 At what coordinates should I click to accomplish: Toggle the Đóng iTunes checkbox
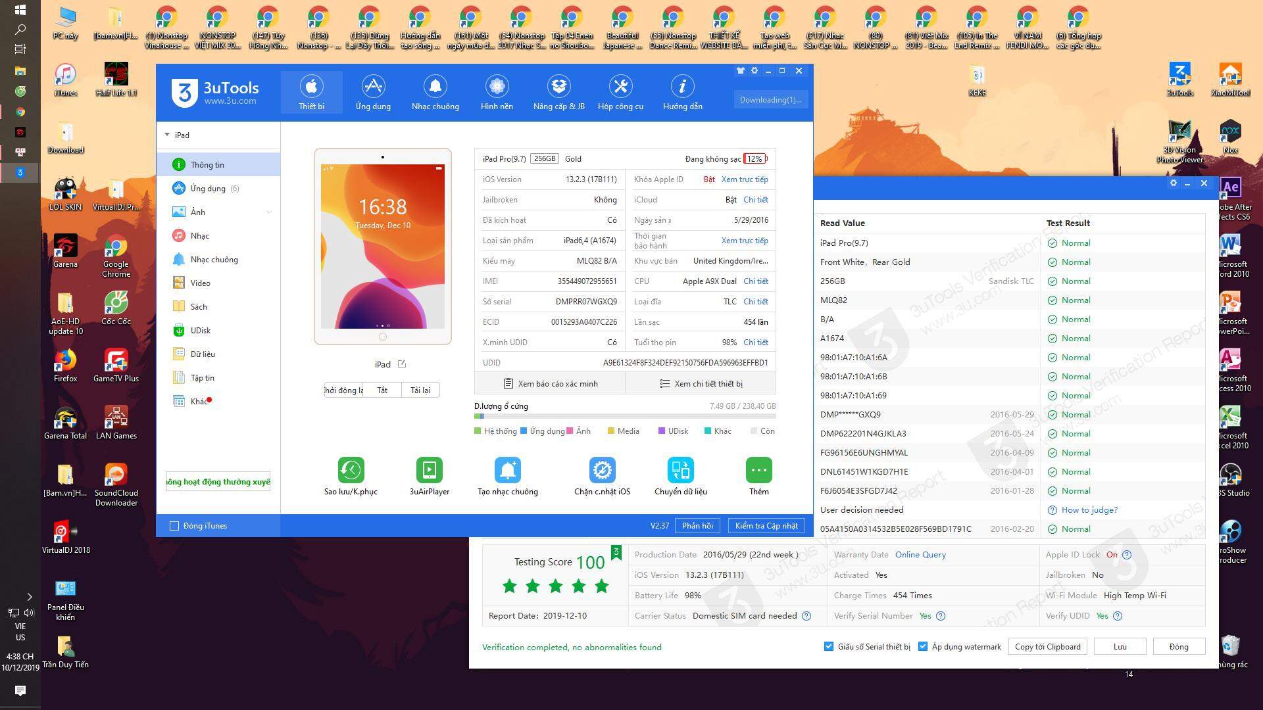pos(174,526)
